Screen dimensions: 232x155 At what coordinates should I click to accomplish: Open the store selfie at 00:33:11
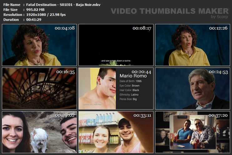point(116,132)
